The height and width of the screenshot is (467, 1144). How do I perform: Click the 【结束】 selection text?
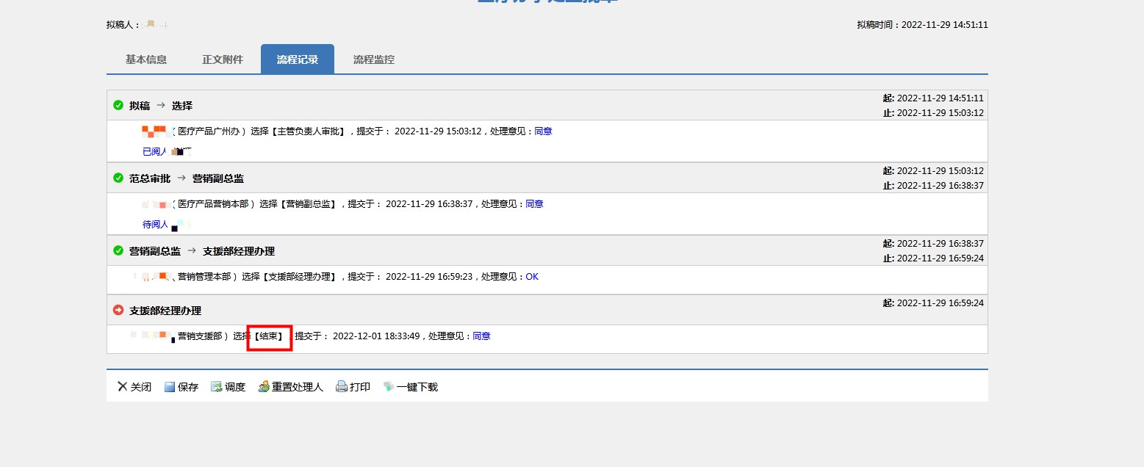click(x=270, y=336)
